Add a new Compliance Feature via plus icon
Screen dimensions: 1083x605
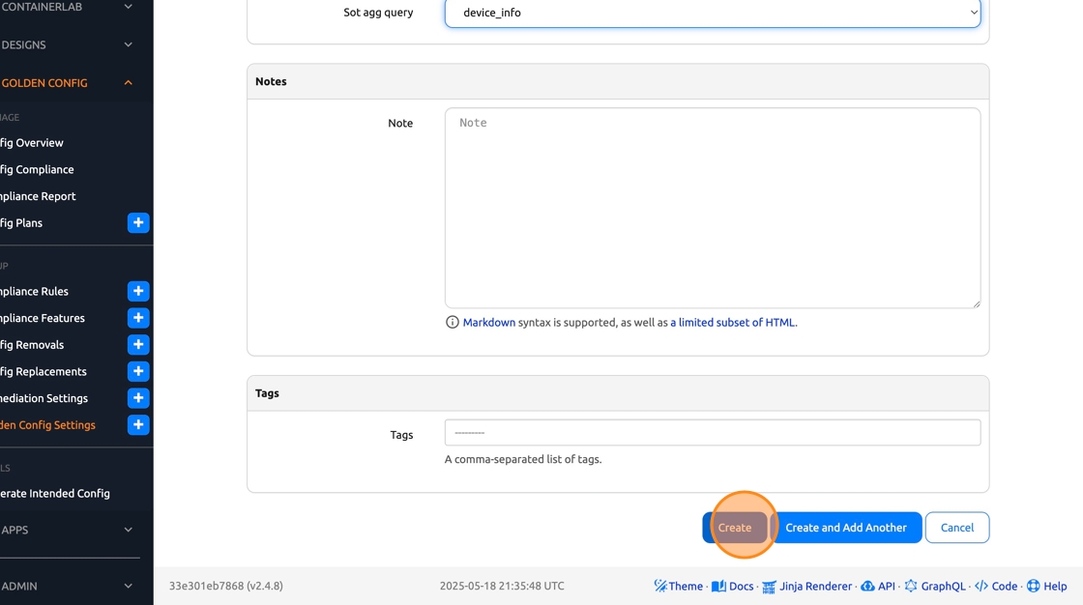pyautogui.click(x=138, y=318)
